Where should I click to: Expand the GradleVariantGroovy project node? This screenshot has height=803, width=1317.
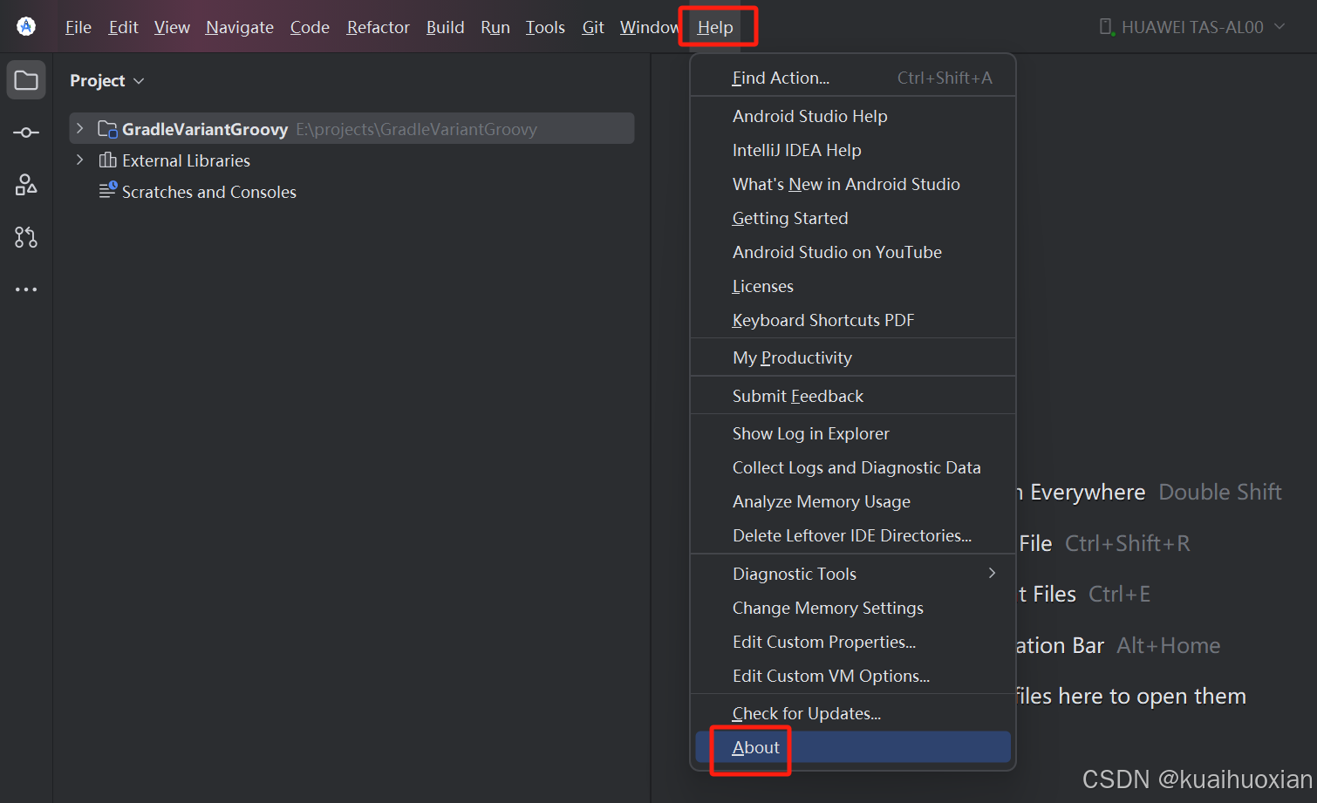pyautogui.click(x=79, y=128)
